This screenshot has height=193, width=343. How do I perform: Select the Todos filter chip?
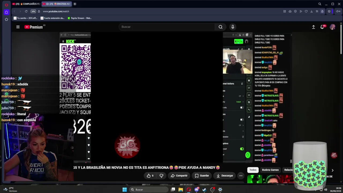pos(253,170)
